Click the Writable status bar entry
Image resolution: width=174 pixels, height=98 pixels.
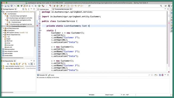click(x=92, y=95)
